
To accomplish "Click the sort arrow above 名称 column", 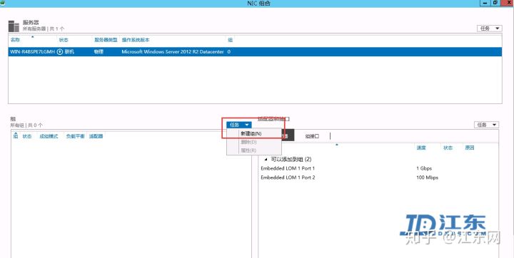I will [x=32, y=36].
